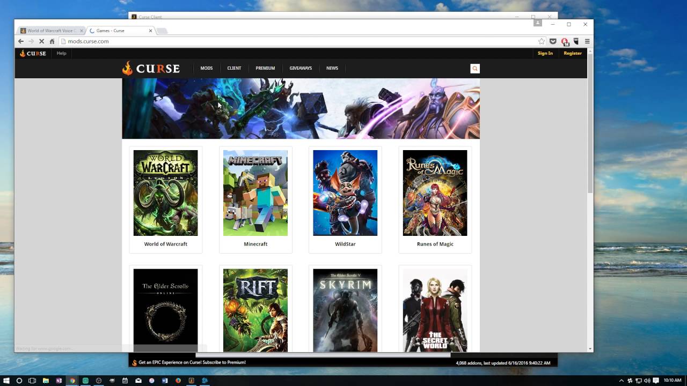Open the Action Center notifications icon
This screenshot has height=386, width=687.
coord(656,381)
